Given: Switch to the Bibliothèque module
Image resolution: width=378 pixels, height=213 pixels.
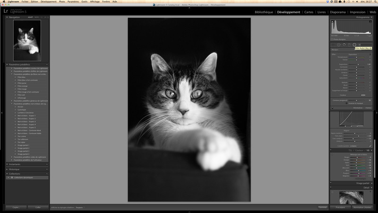Looking at the screenshot, I should click(x=264, y=12).
